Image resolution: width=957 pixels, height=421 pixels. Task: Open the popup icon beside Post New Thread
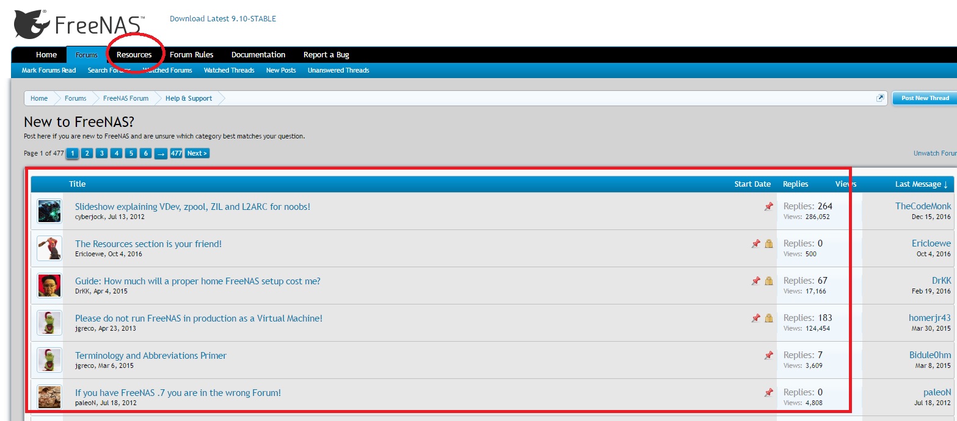[x=880, y=98]
